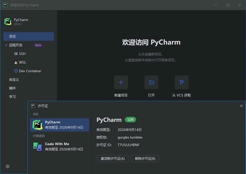This screenshot has width=246, height=174.
Task: Click the Beta badge next to 远程开发
Action: (38, 45)
